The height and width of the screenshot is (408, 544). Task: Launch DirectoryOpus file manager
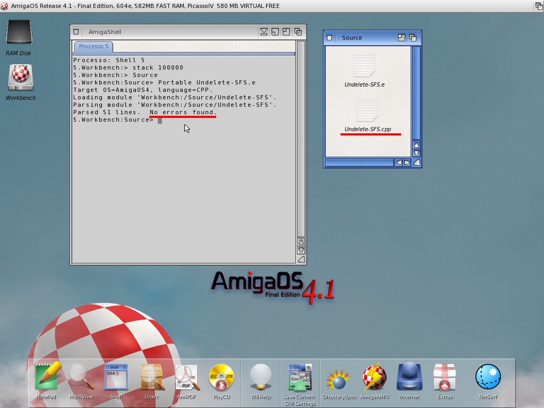[339, 378]
